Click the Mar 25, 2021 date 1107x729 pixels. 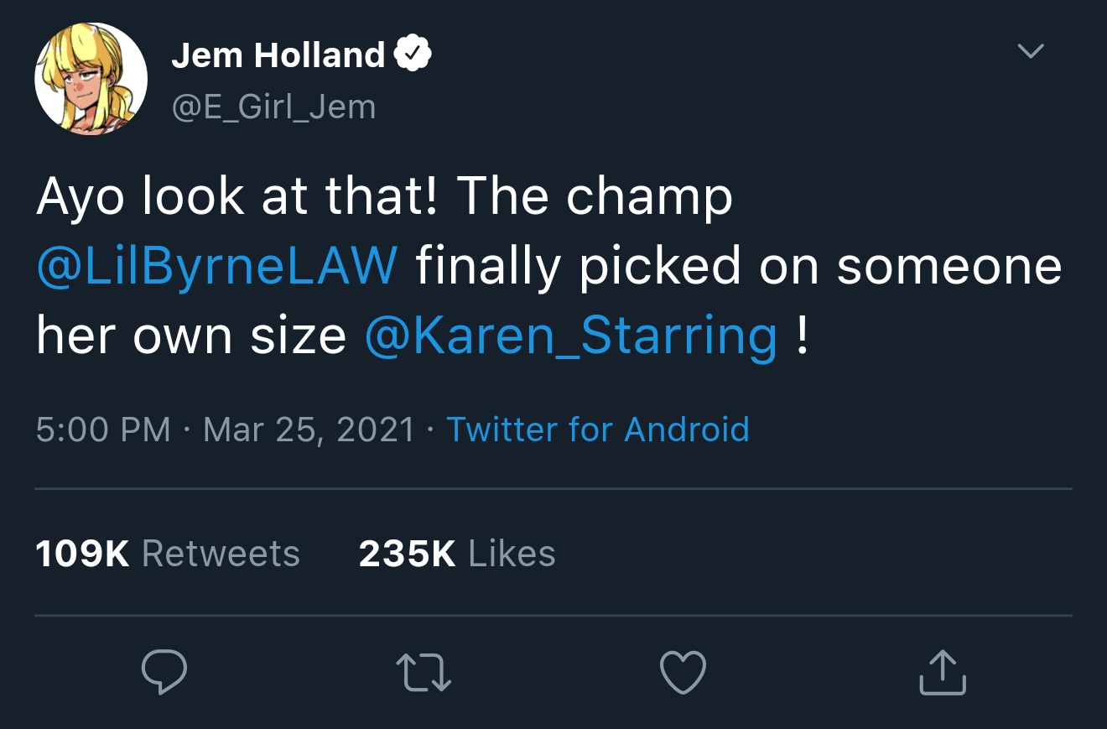tap(309, 430)
